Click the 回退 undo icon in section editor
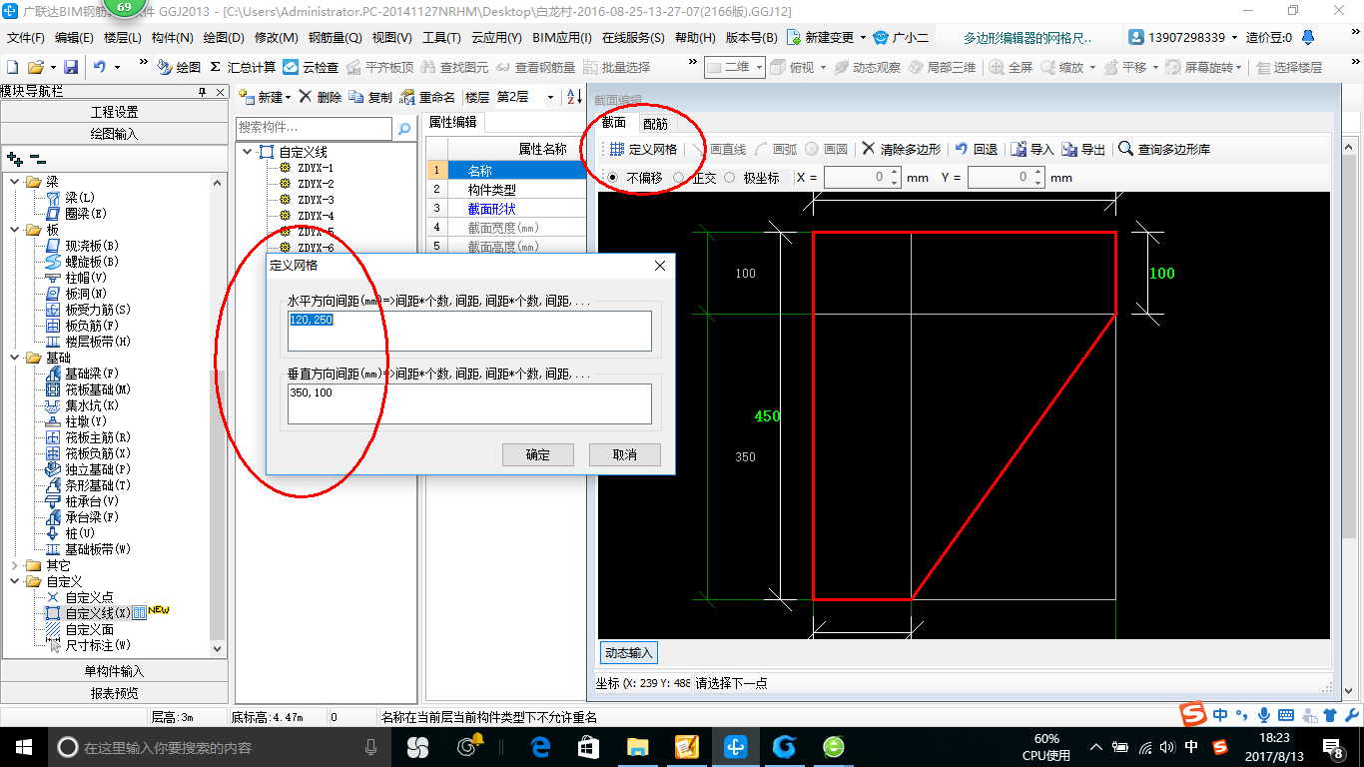Image resolution: width=1364 pixels, height=767 pixels. 961,149
